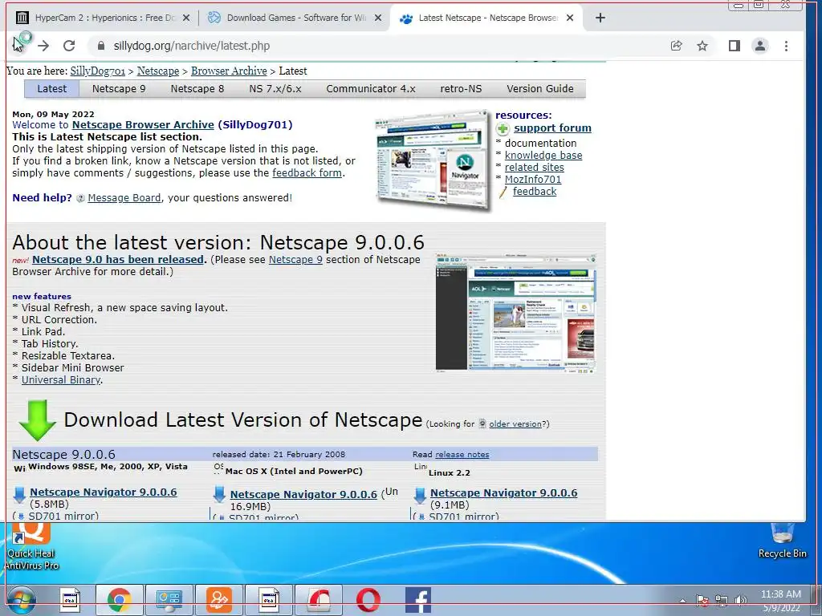The image size is (822, 616).
Task: Download Netscape Navigator 9.0.0.6 for Windows
Action: 104,492
